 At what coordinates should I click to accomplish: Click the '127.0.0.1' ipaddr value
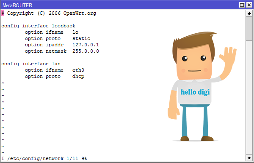tap(86, 45)
